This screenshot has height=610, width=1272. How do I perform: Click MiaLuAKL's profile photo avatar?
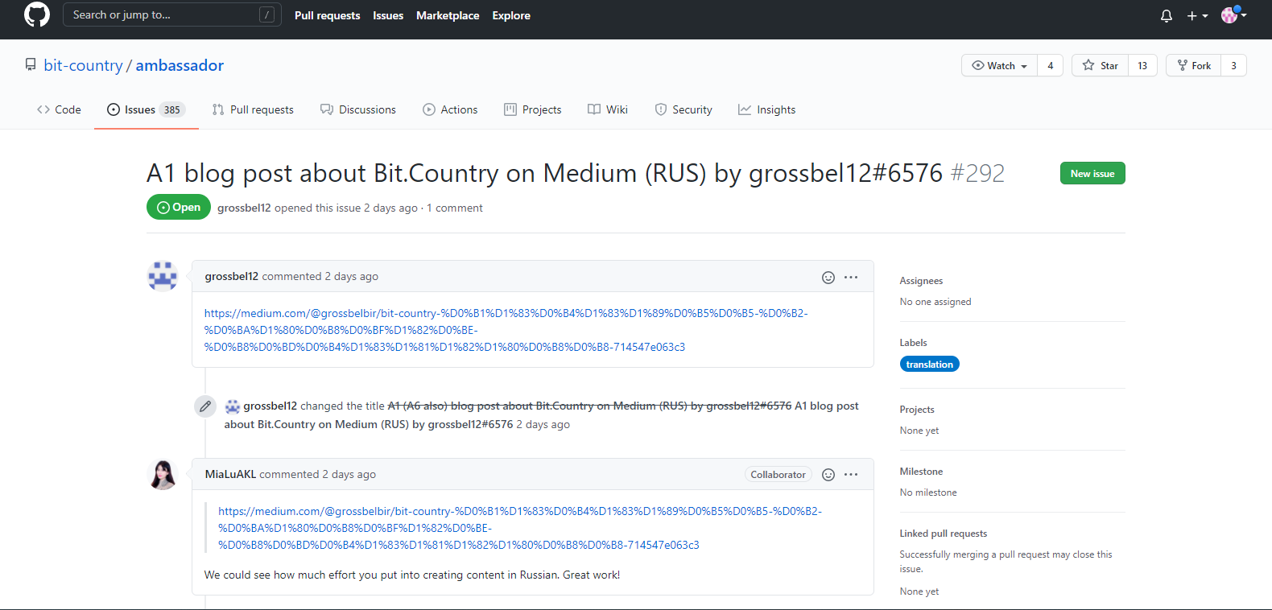tap(163, 474)
